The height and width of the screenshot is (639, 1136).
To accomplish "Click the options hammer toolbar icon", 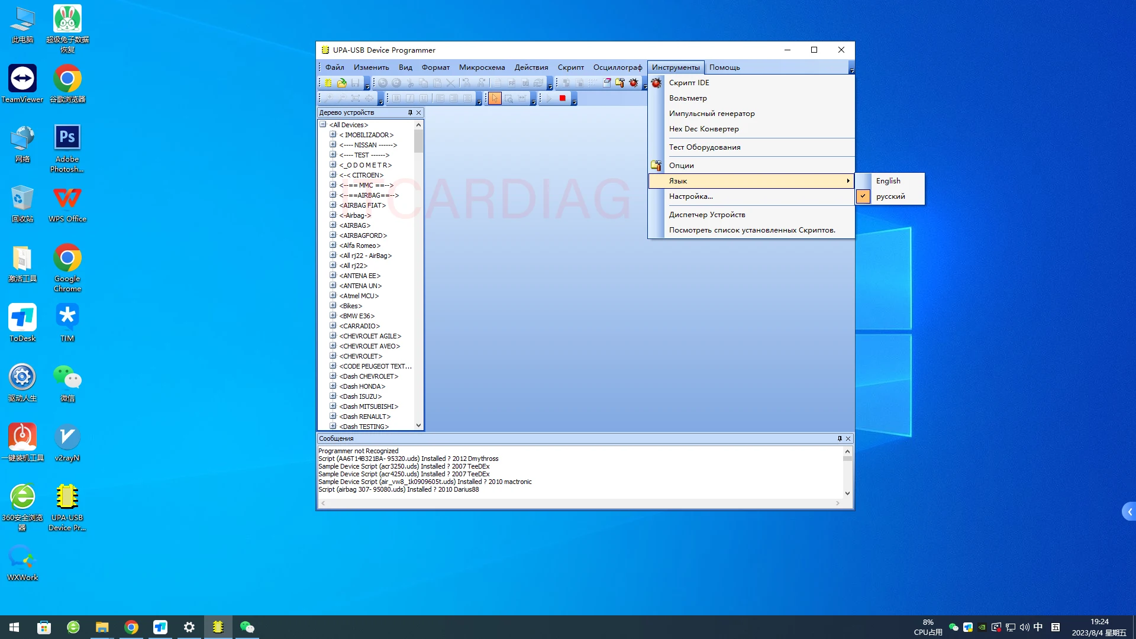I will coord(620,83).
